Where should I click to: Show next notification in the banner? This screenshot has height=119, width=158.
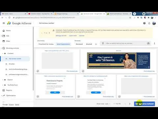point(49,33)
